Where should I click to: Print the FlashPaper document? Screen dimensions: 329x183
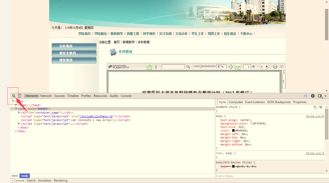pos(275,67)
